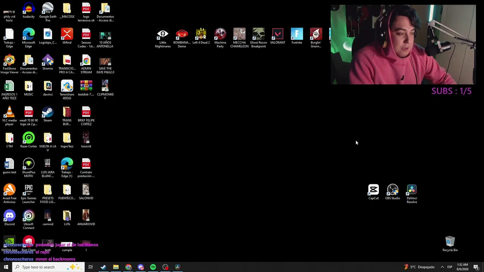Open the Fortnite desktop shortcut

pyautogui.click(x=297, y=37)
